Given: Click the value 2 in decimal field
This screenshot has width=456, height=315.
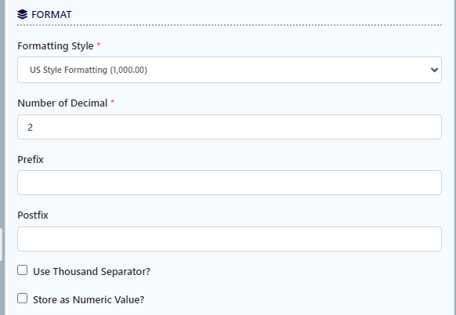Looking at the screenshot, I should [x=30, y=128].
